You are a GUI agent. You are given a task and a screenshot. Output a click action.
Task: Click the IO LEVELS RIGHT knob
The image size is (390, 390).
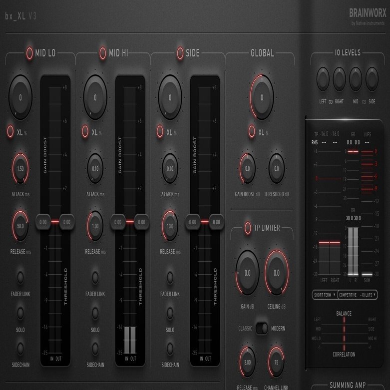[x=339, y=79]
